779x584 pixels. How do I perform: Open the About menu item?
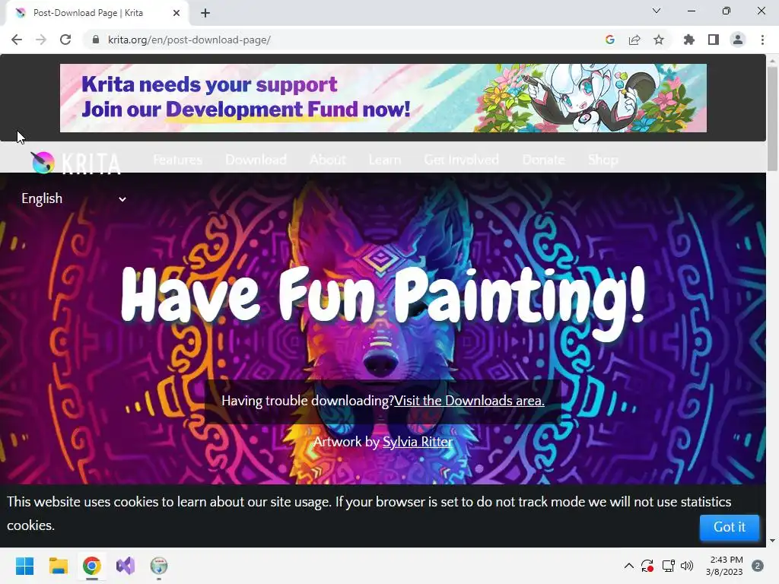click(x=327, y=160)
